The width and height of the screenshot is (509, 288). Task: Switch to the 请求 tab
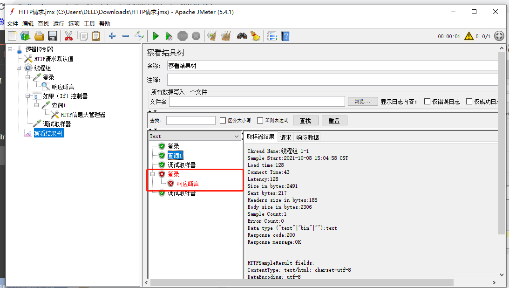point(285,137)
